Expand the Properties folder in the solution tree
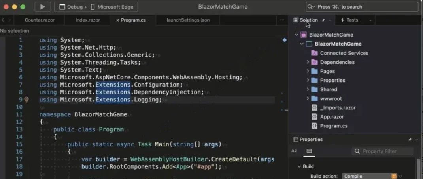 (308, 80)
